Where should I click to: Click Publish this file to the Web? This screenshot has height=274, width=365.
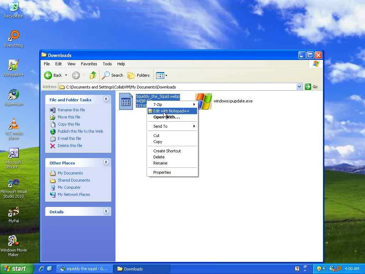[x=80, y=131]
